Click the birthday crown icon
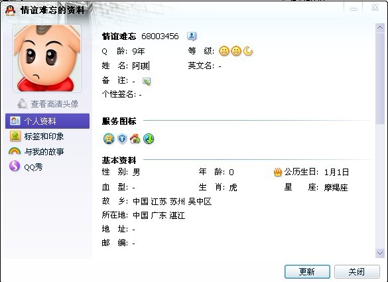This screenshot has height=282, width=388. coord(278,172)
